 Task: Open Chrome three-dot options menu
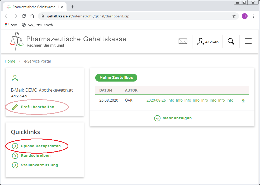point(253,16)
